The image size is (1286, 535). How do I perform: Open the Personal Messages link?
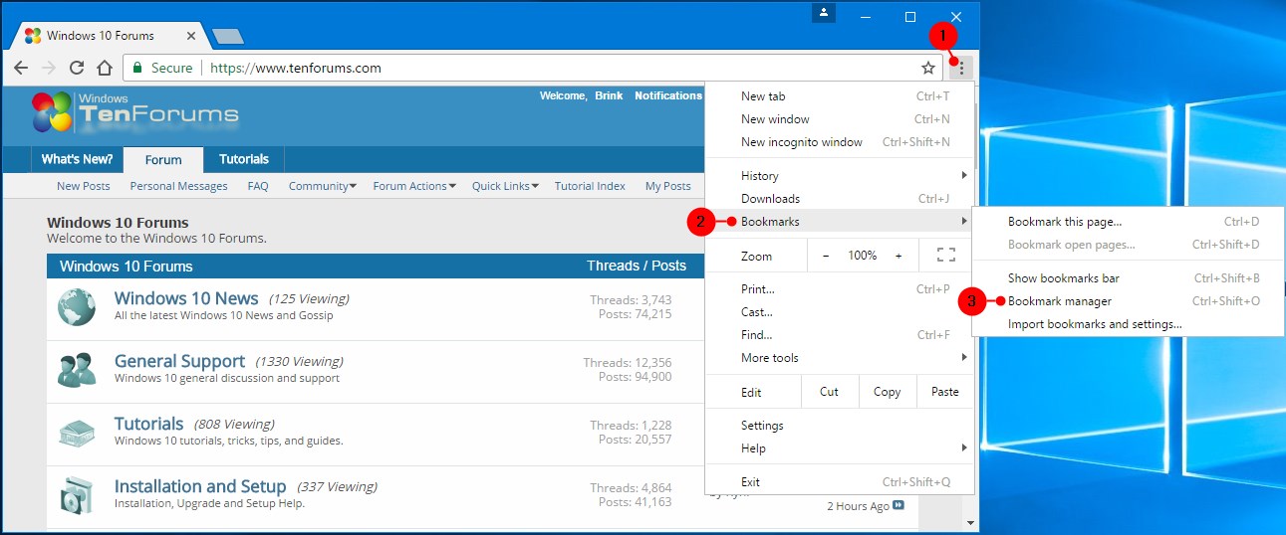(x=179, y=186)
